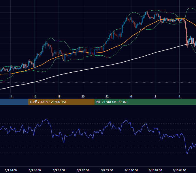Click the 5/10 04:00 label on oscillator axis
Image resolution: width=196 pixels, height=173 pixels.
pos(179,170)
